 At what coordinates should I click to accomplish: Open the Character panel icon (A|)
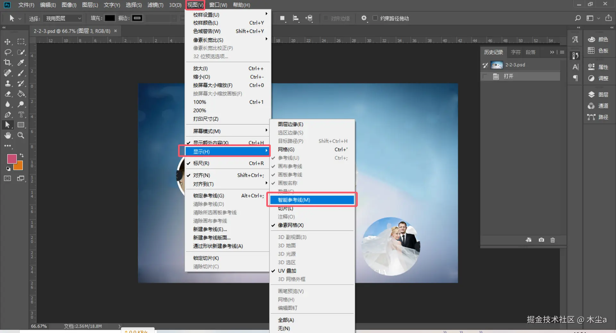point(575,67)
